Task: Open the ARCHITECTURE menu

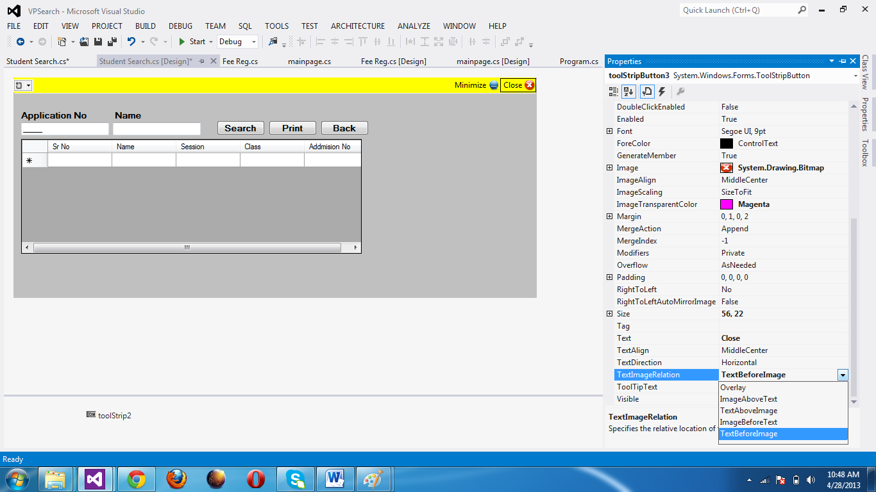Action: click(357, 26)
